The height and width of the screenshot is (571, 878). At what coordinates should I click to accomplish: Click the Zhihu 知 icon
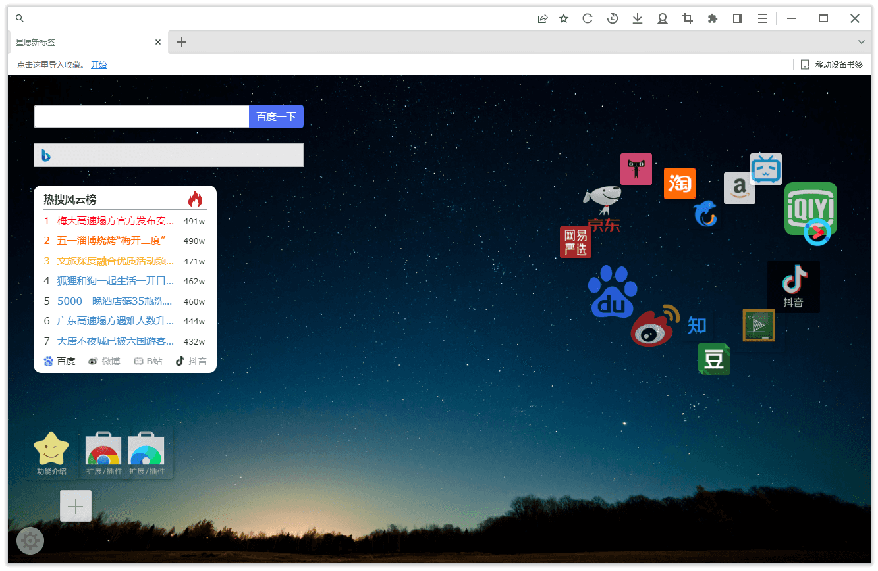pyautogui.click(x=697, y=325)
